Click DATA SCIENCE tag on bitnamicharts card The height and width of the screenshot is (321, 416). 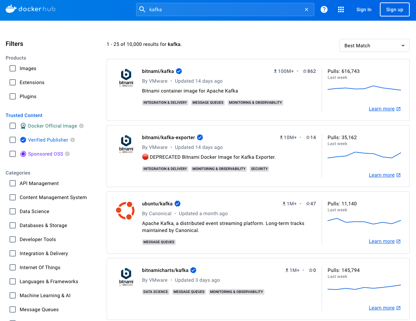155,292
